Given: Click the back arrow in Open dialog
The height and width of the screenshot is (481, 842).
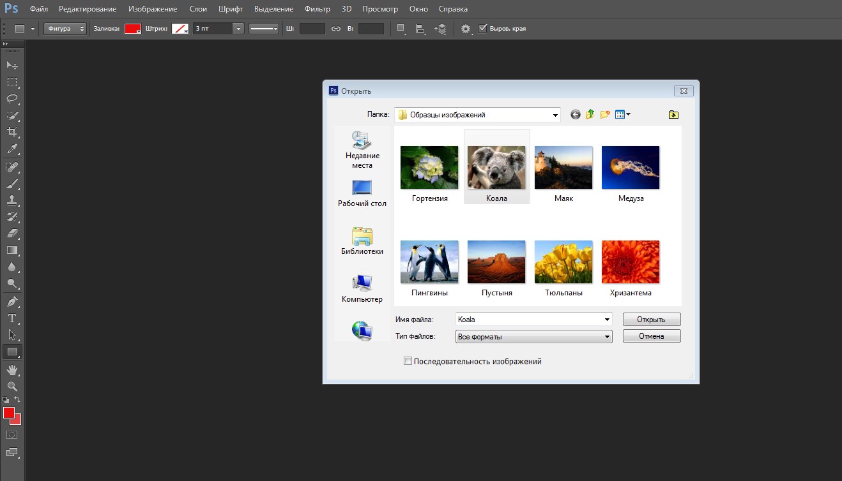Looking at the screenshot, I should coord(575,115).
